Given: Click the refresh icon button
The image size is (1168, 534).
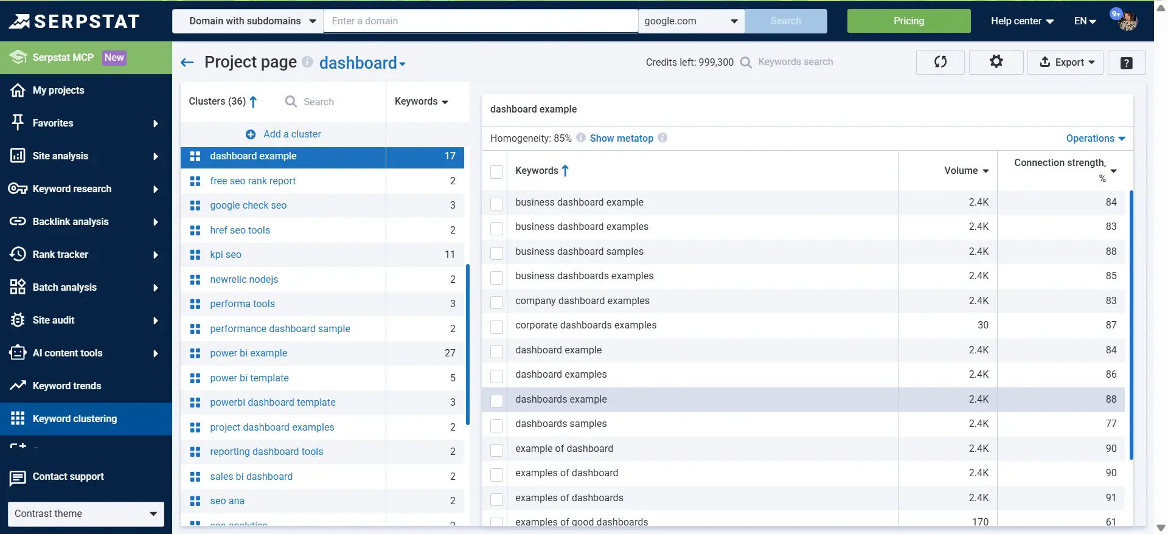Looking at the screenshot, I should [x=940, y=62].
